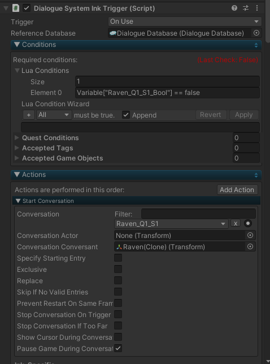Click the Element 0 Lua condition field

point(167,93)
